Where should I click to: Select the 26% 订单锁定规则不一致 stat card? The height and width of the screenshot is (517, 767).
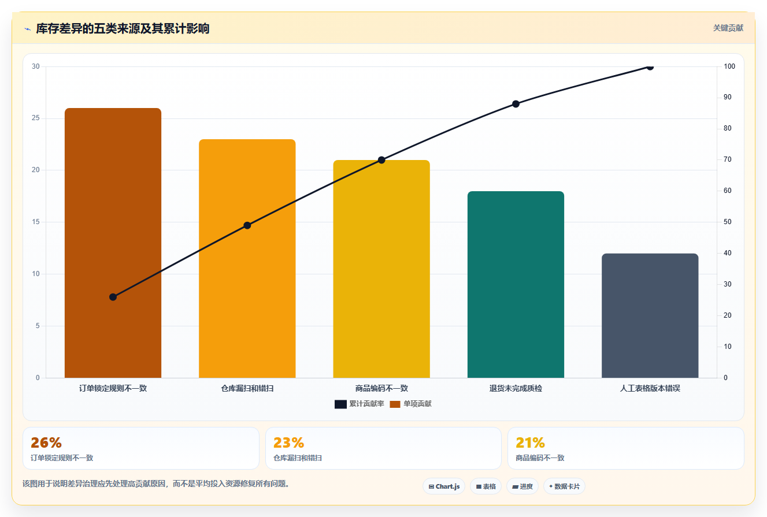coord(141,448)
